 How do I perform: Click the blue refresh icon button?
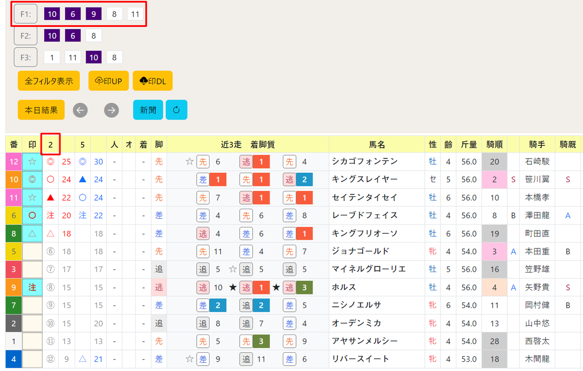point(176,110)
